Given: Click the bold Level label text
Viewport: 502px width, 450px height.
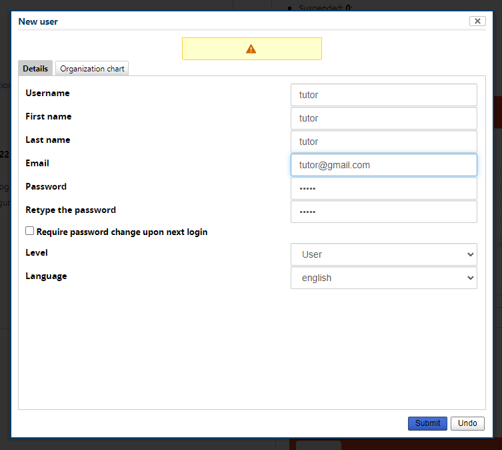Looking at the screenshot, I should click(x=37, y=252).
